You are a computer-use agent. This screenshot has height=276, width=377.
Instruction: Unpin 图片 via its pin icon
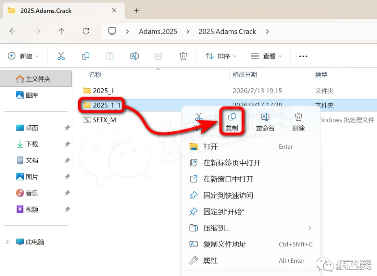[x=67, y=177]
